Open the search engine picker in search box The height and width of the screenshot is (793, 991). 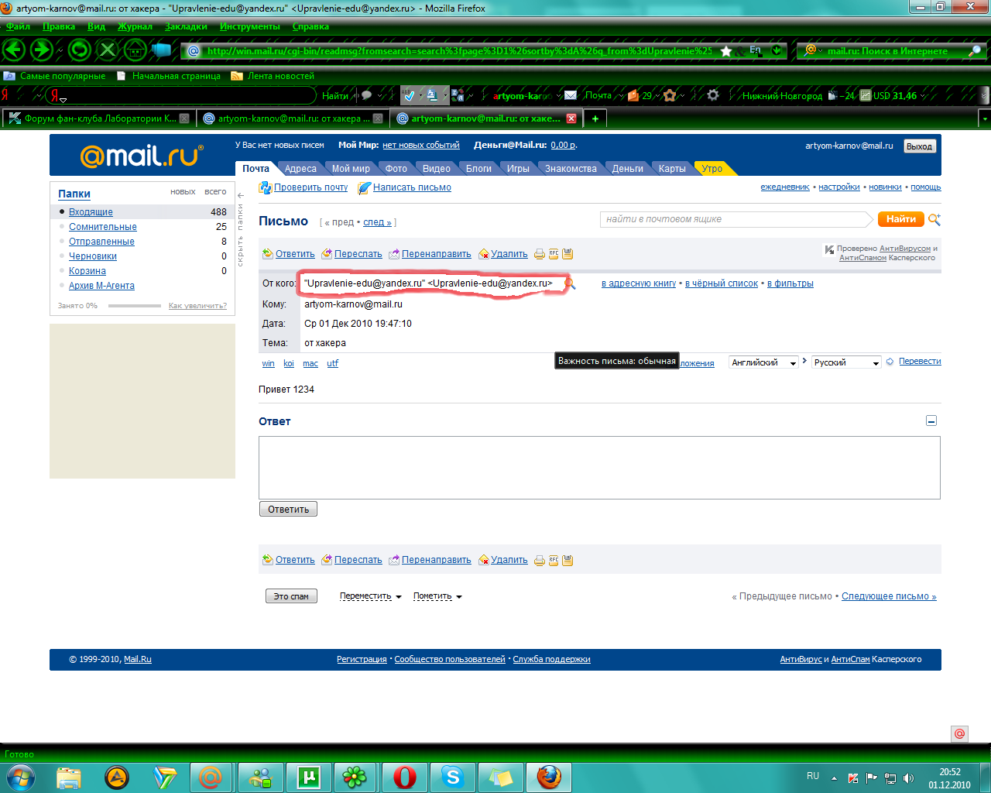coord(811,51)
